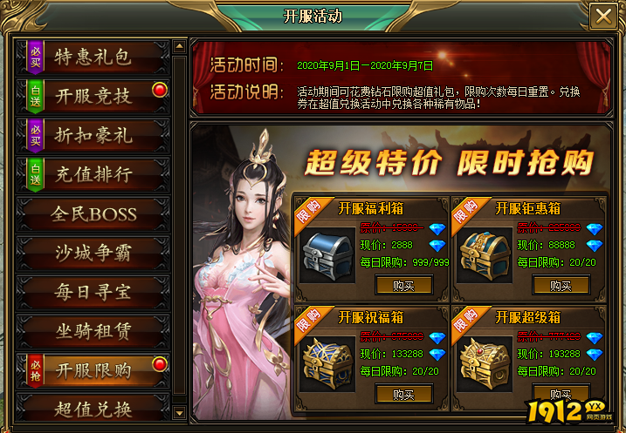Close the 开服活动 window

point(603,17)
